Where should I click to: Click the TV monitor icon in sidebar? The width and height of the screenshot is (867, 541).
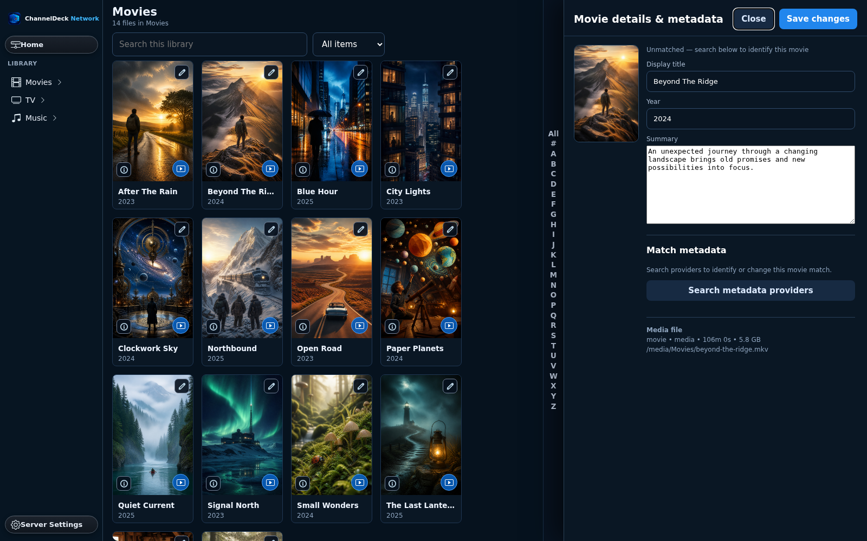point(16,100)
